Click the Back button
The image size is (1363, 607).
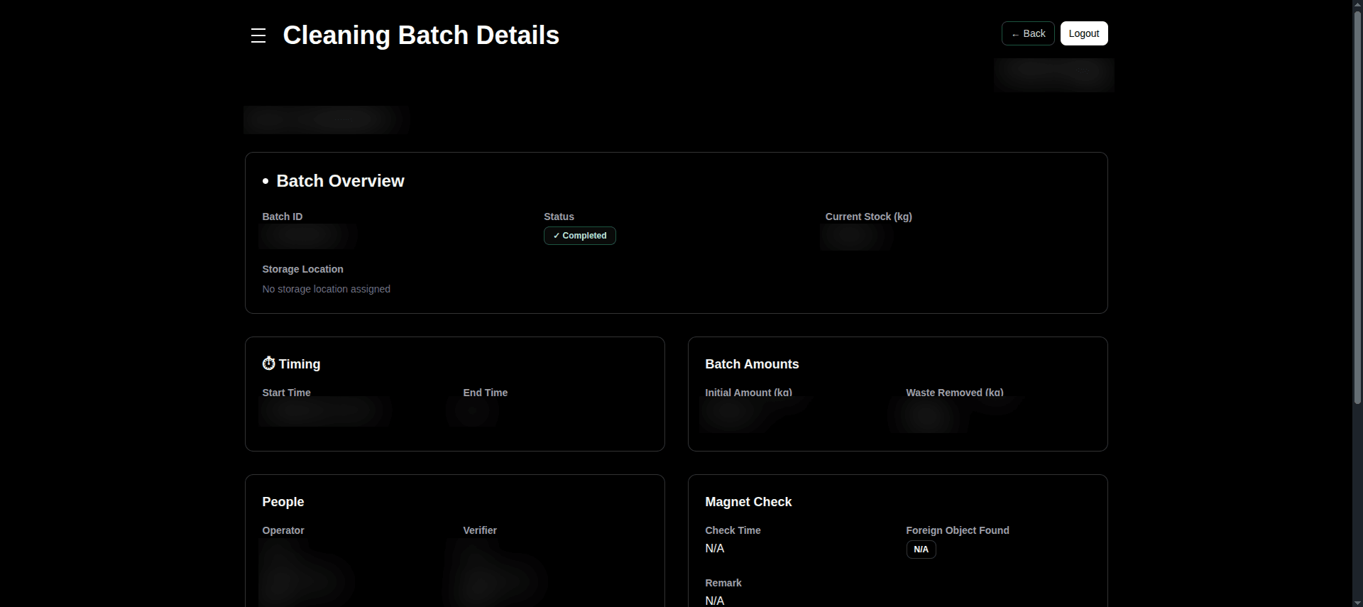click(1028, 33)
